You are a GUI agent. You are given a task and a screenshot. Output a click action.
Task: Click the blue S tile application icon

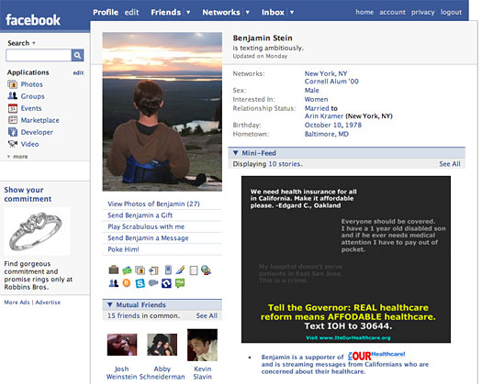click(x=140, y=283)
